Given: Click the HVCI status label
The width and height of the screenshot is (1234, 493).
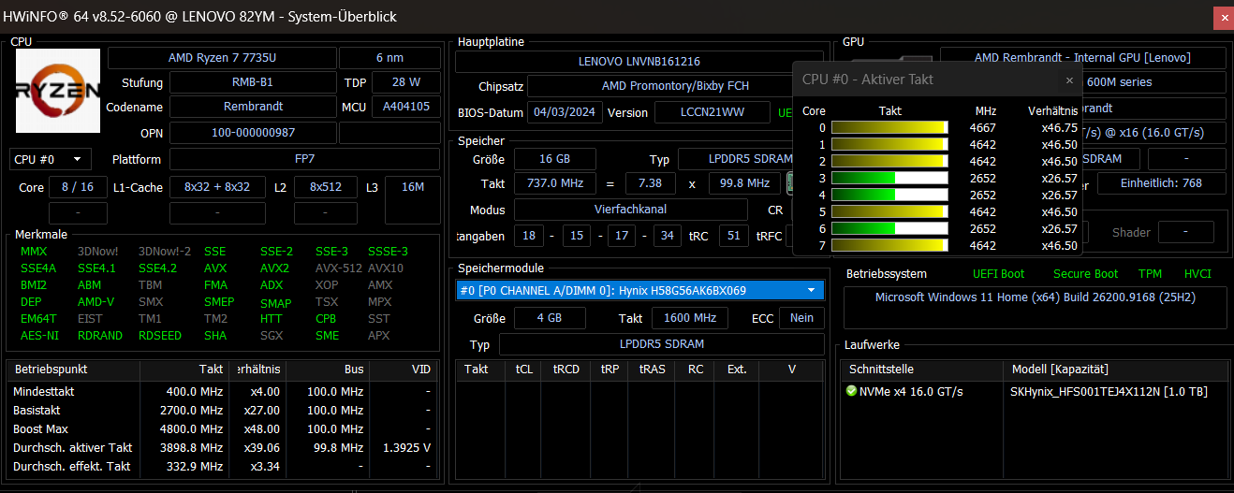Looking at the screenshot, I should (x=1198, y=274).
